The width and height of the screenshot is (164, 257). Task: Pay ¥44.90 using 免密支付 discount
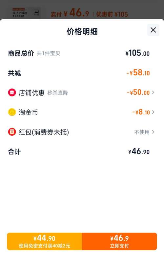45,241
